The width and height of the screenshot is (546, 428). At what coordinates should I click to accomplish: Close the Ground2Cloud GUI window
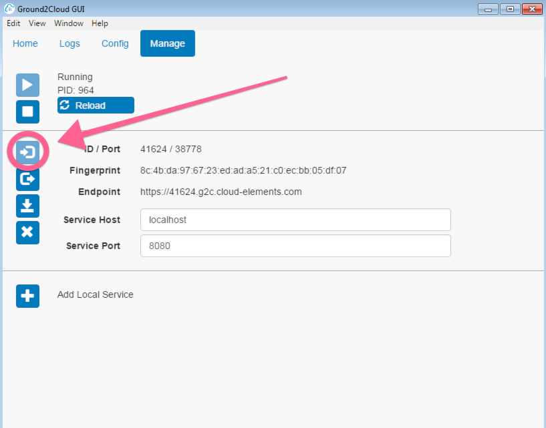pos(532,9)
